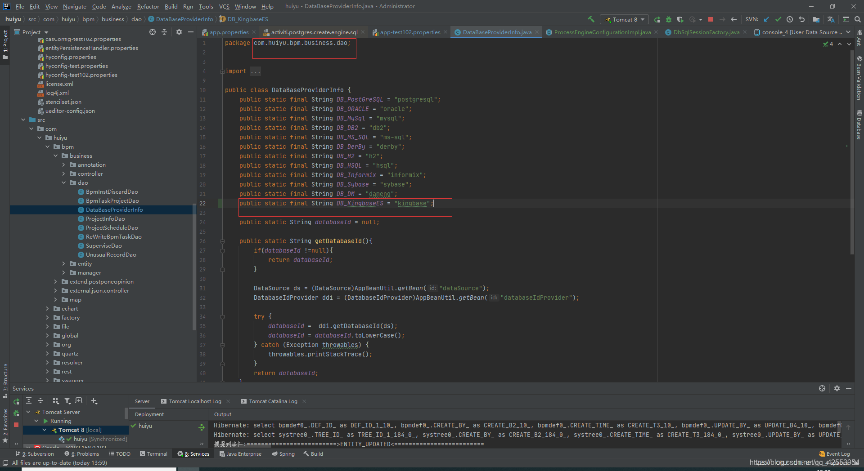Show hidden editor tabs dropdown arrow
Viewport: 864px width, 471px height.
[x=848, y=32]
